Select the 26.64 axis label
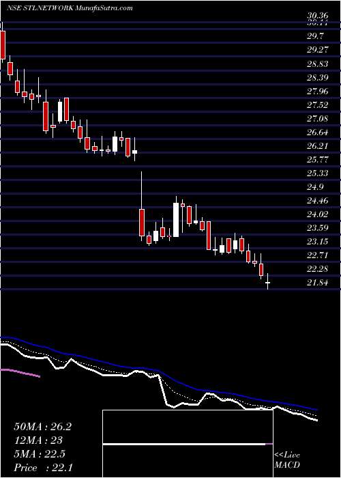Screen dimensions: 341x478 coord(318,132)
